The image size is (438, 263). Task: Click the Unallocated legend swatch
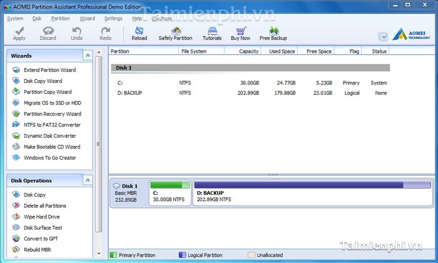[251, 255]
